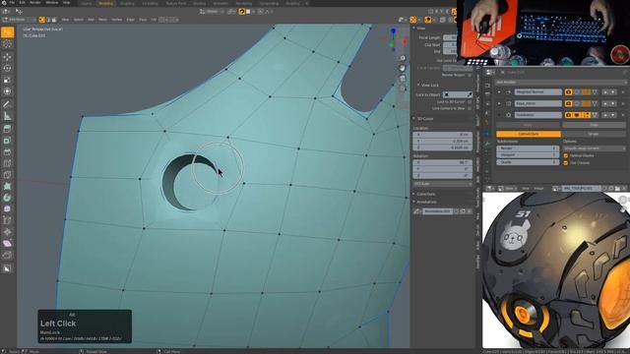Select the Loop Cut tool

coord(7,163)
